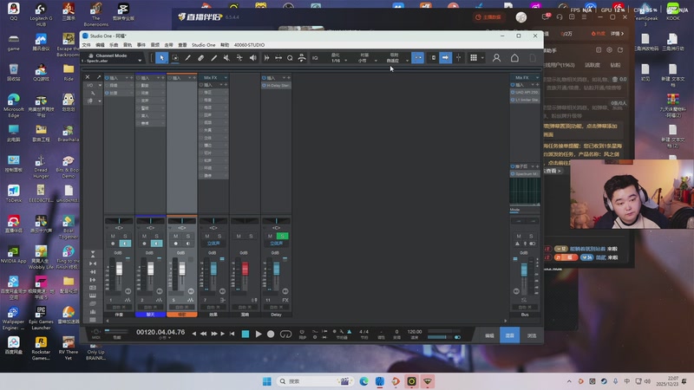
Task: Open the 文件 menu
Action: tap(86, 44)
